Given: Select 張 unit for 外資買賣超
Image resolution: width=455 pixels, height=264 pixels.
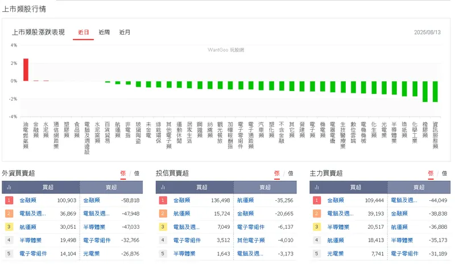Looking at the screenshot, I should [x=123, y=174].
